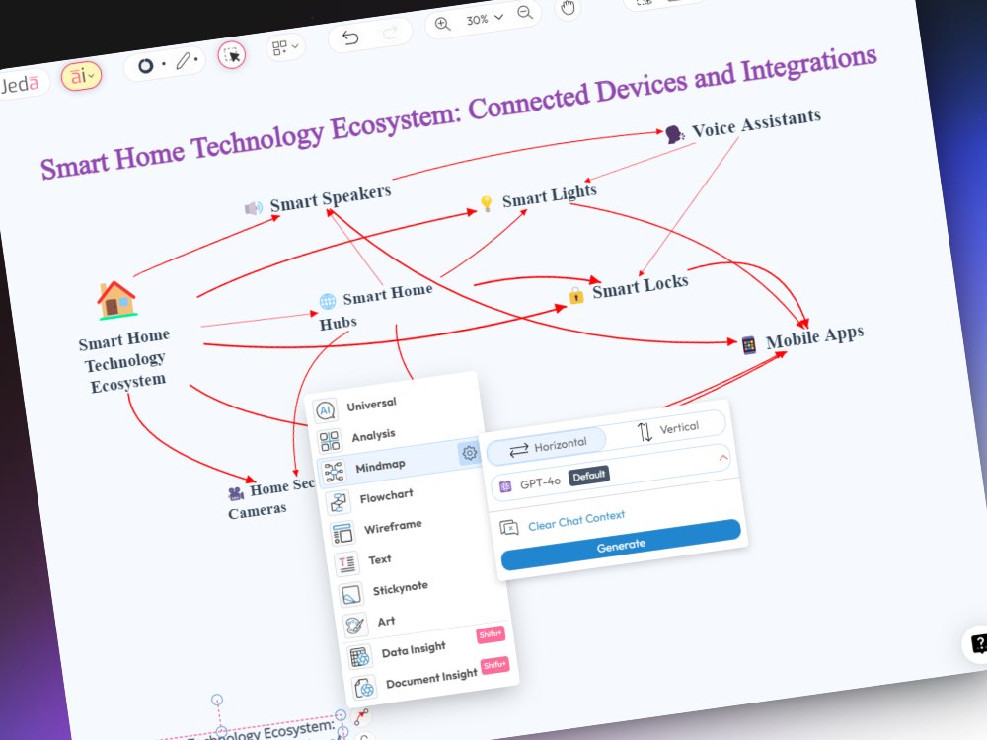Image resolution: width=987 pixels, height=740 pixels.
Task: Click the Jeda logo
Action: (x=20, y=84)
